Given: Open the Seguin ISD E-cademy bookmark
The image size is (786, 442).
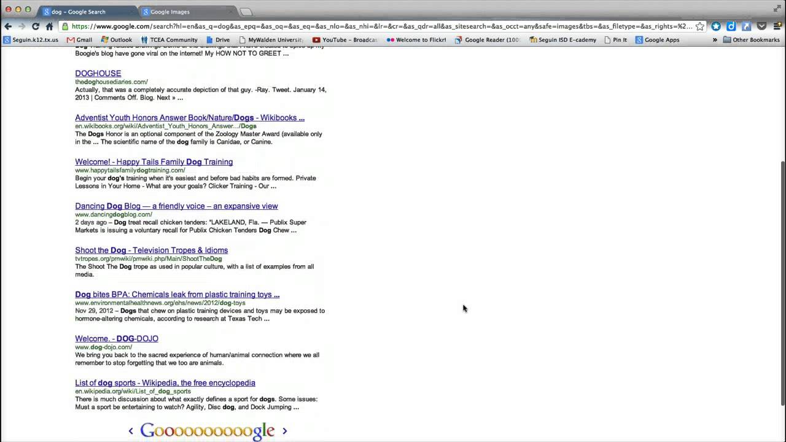Looking at the screenshot, I should [562, 40].
